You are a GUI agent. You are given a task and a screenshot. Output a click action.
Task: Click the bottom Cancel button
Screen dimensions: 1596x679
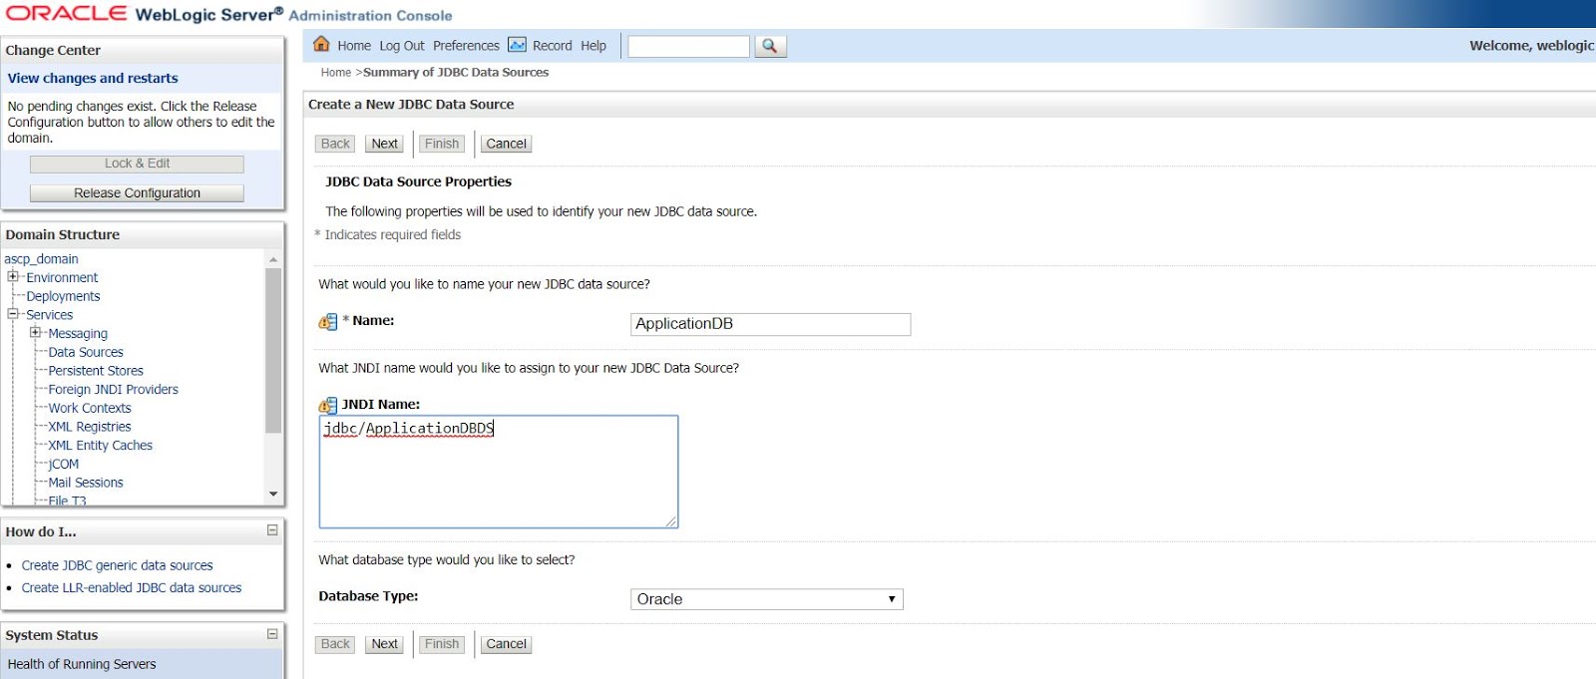506,644
